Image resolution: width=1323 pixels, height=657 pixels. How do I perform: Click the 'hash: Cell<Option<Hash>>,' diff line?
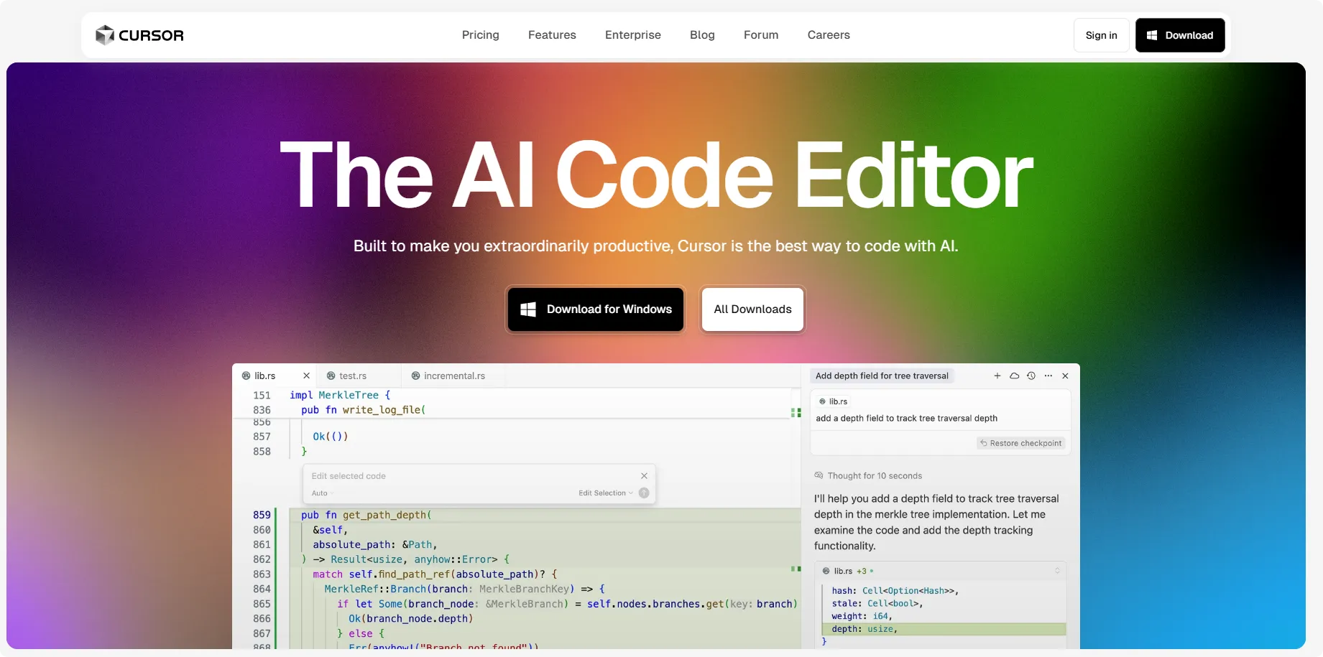(x=895, y=591)
